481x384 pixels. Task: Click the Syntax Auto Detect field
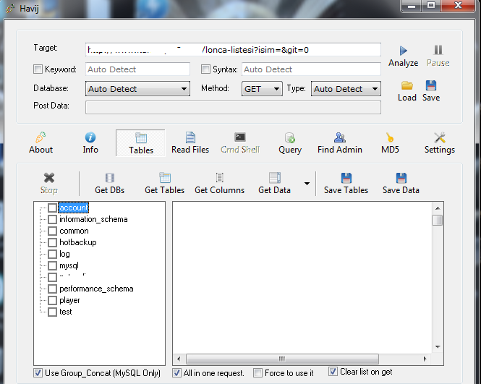pyautogui.click(x=311, y=69)
